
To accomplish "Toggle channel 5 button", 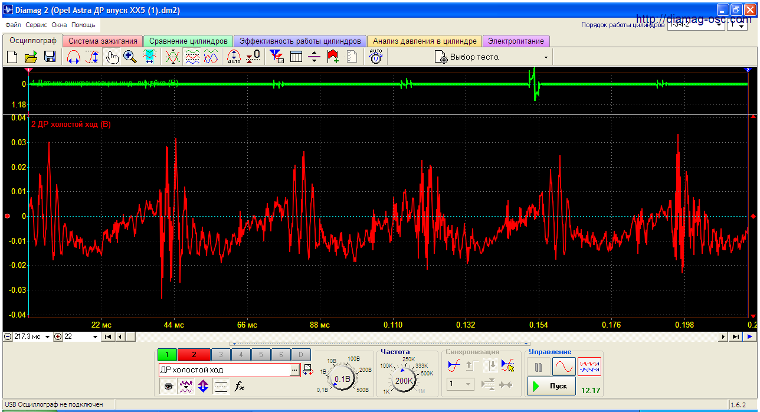I will [261, 355].
